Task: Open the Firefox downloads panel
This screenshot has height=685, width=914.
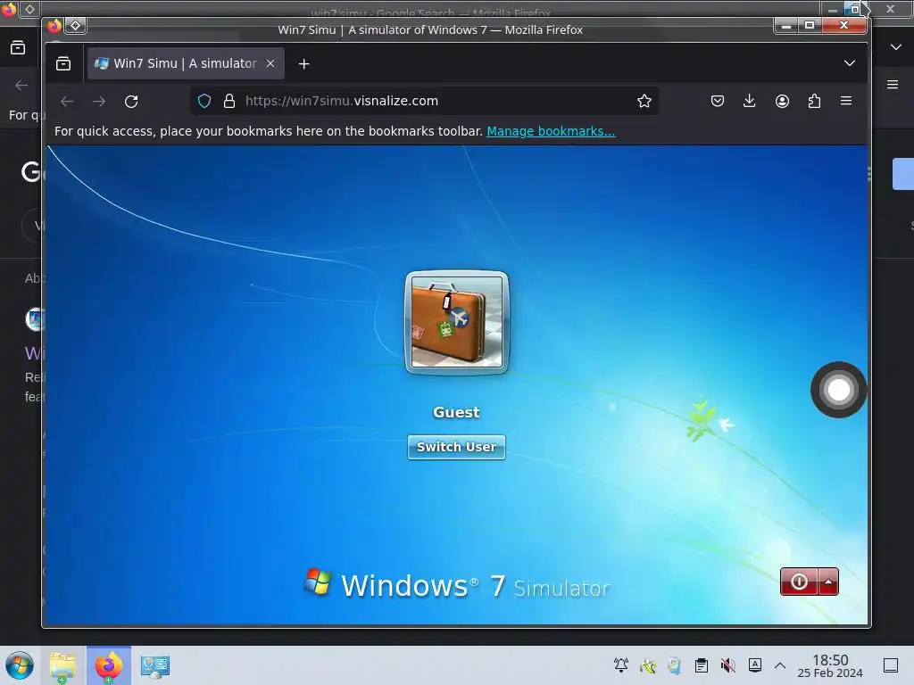Action: 750,101
